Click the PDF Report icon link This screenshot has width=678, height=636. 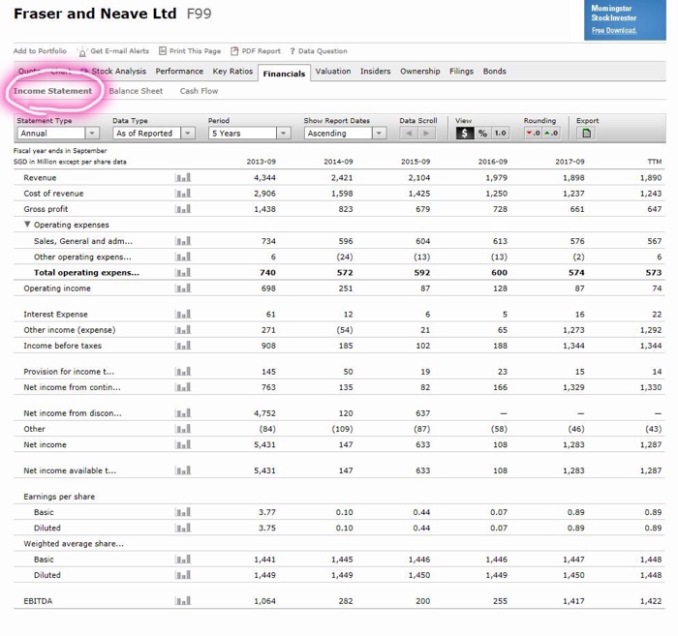(256, 51)
